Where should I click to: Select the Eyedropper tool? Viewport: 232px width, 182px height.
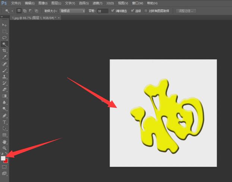point(4,57)
